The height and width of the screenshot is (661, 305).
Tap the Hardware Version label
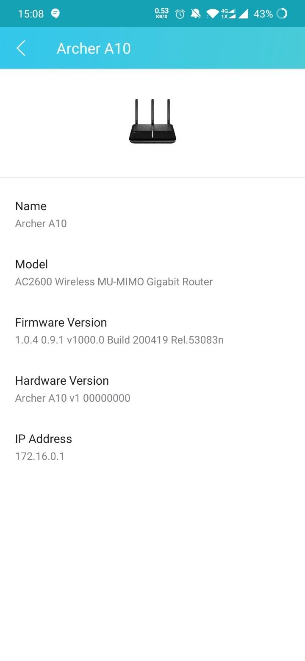[x=62, y=380]
